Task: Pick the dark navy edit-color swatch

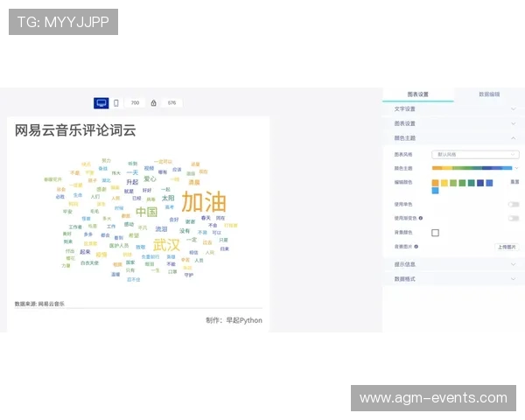Action: [480, 183]
